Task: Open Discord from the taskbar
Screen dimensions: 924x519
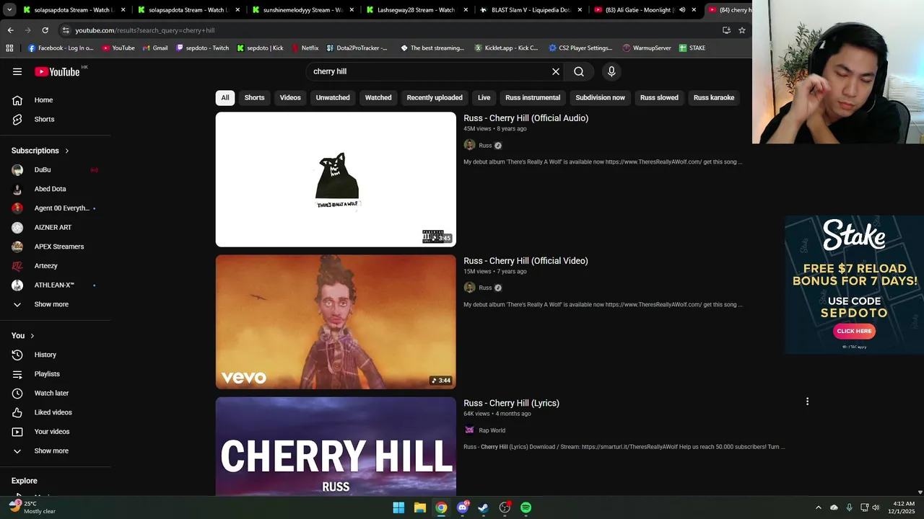Action: point(463,507)
